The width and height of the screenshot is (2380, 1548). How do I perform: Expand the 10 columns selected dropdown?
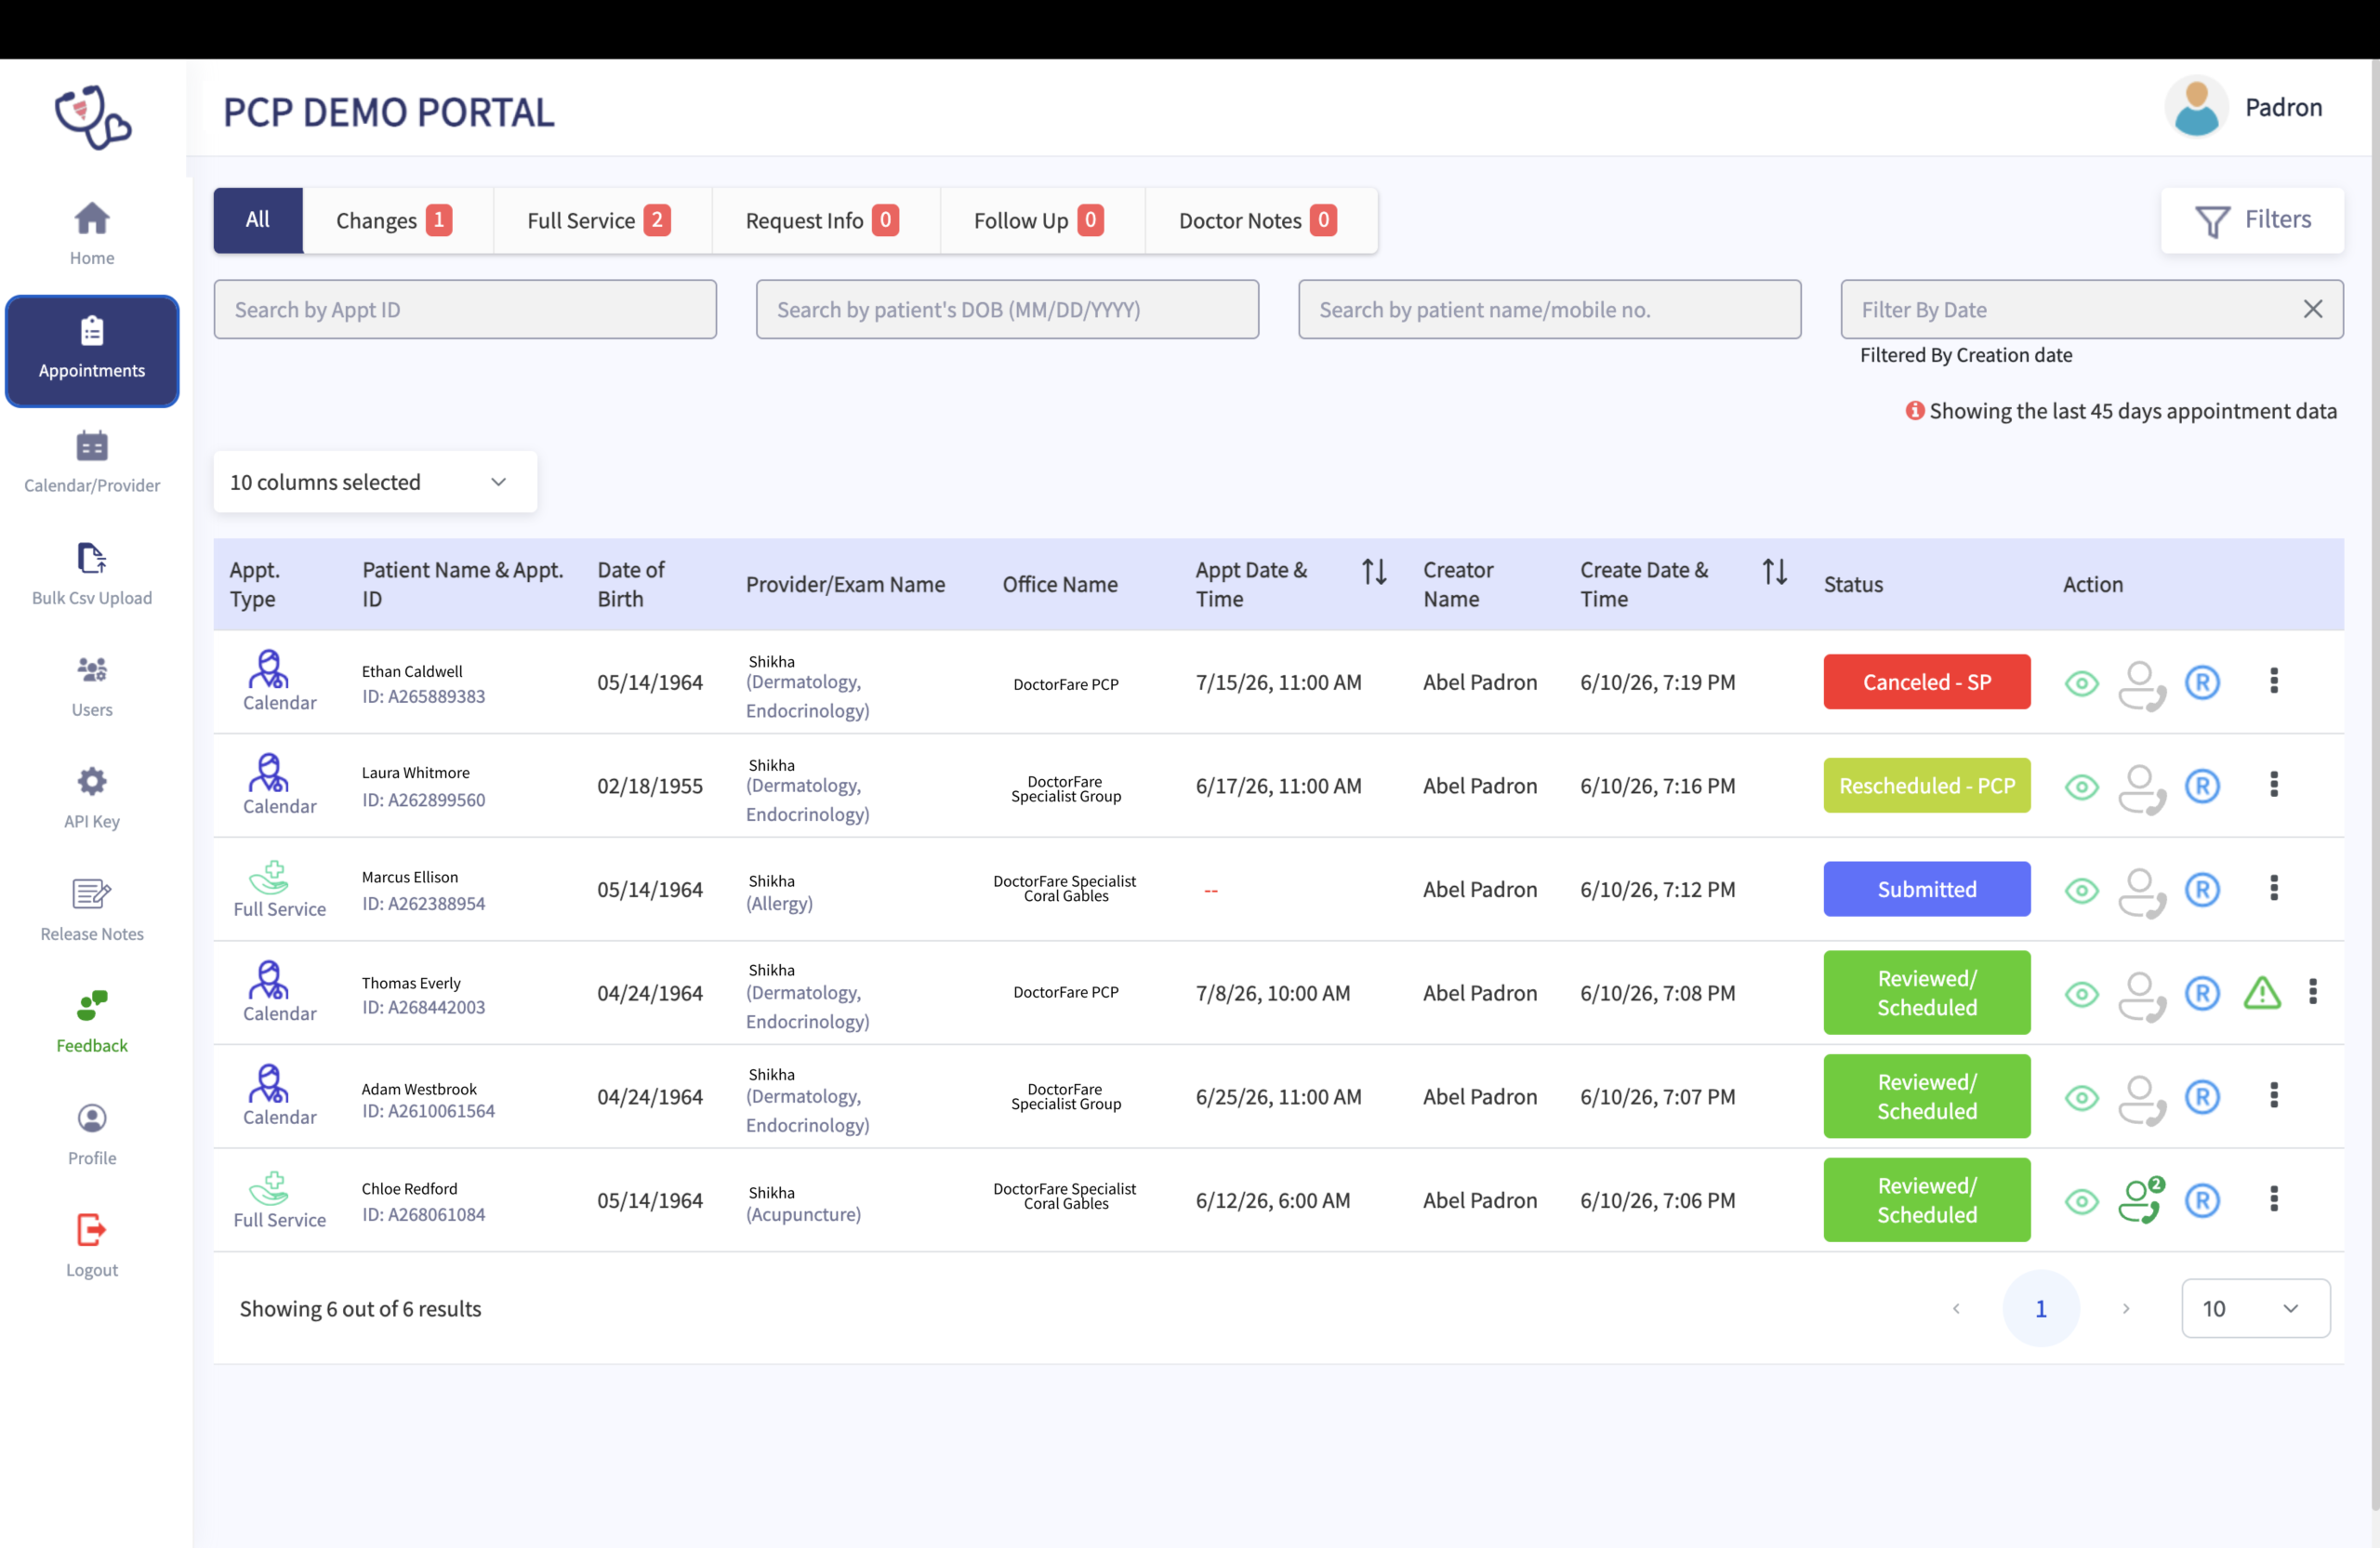pyautogui.click(x=375, y=482)
